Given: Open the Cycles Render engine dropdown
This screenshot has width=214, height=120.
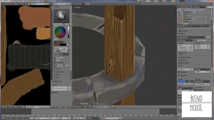Looking at the screenshot, I should coord(79,4).
